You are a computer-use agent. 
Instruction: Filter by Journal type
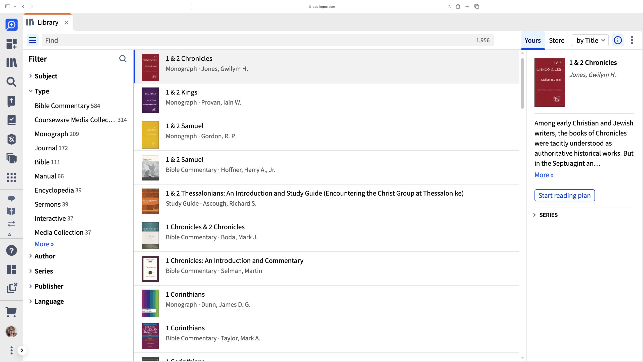click(x=51, y=148)
